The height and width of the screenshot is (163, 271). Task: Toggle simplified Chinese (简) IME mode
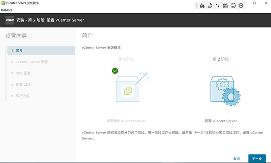(x=225, y=5)
